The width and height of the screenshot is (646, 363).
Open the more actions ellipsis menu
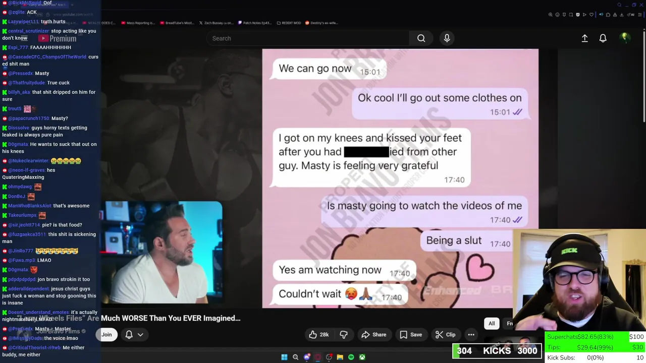pos(471,335)
